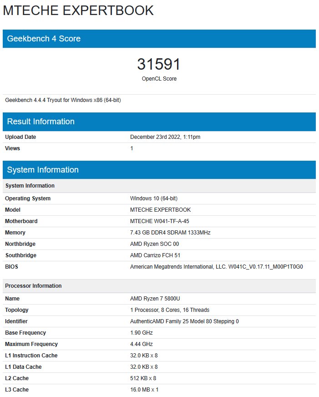
Task: Click the Maximum Frequency label
Action: (31, 344)
